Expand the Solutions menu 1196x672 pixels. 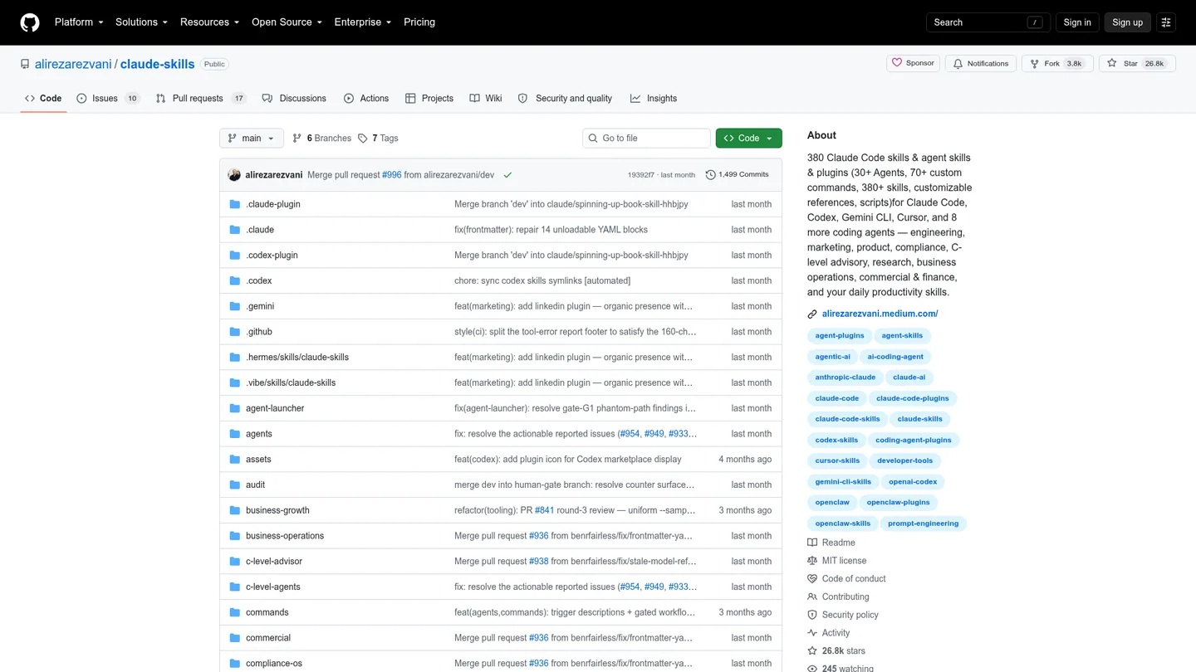click(x=141, y=22)
